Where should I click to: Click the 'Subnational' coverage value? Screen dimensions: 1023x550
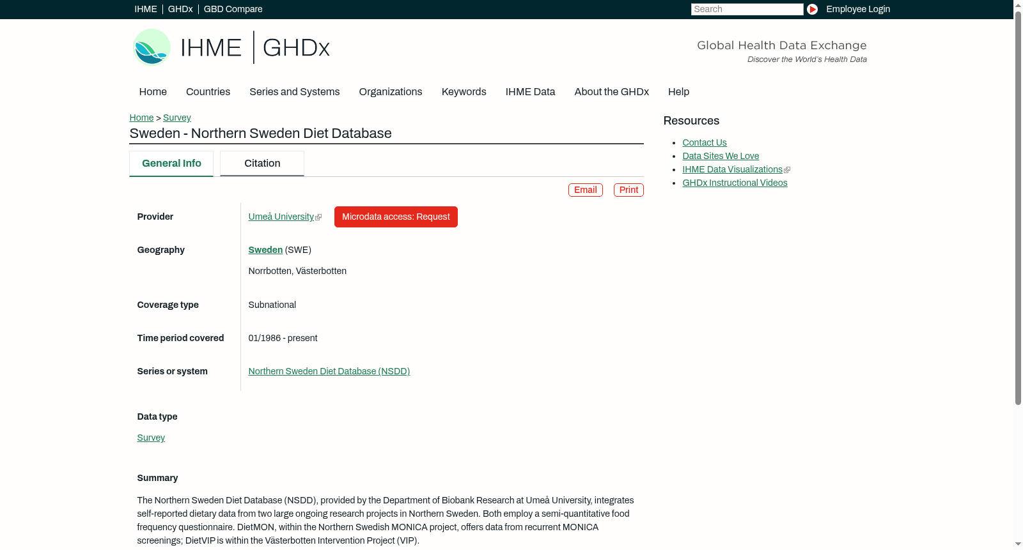[272, 305]
